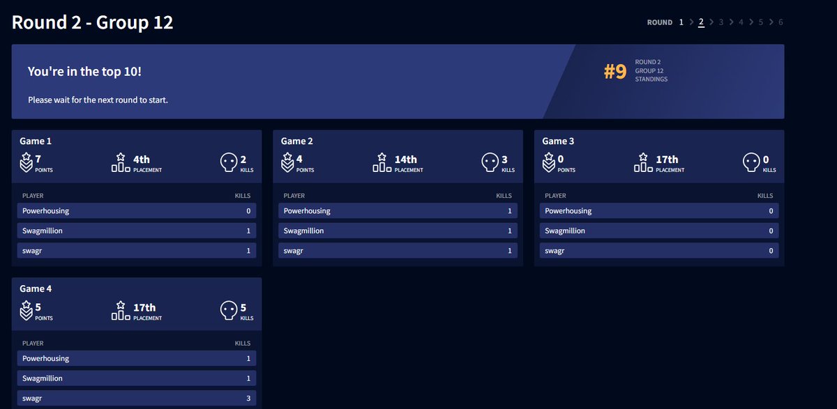Go to Round 1 in pagination
Screen dimensions: 837x409
coord(681,22)
